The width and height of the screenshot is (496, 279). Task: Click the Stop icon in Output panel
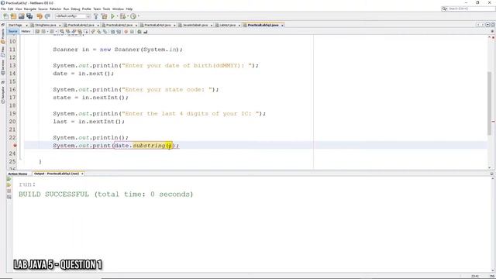coord(9,191)
